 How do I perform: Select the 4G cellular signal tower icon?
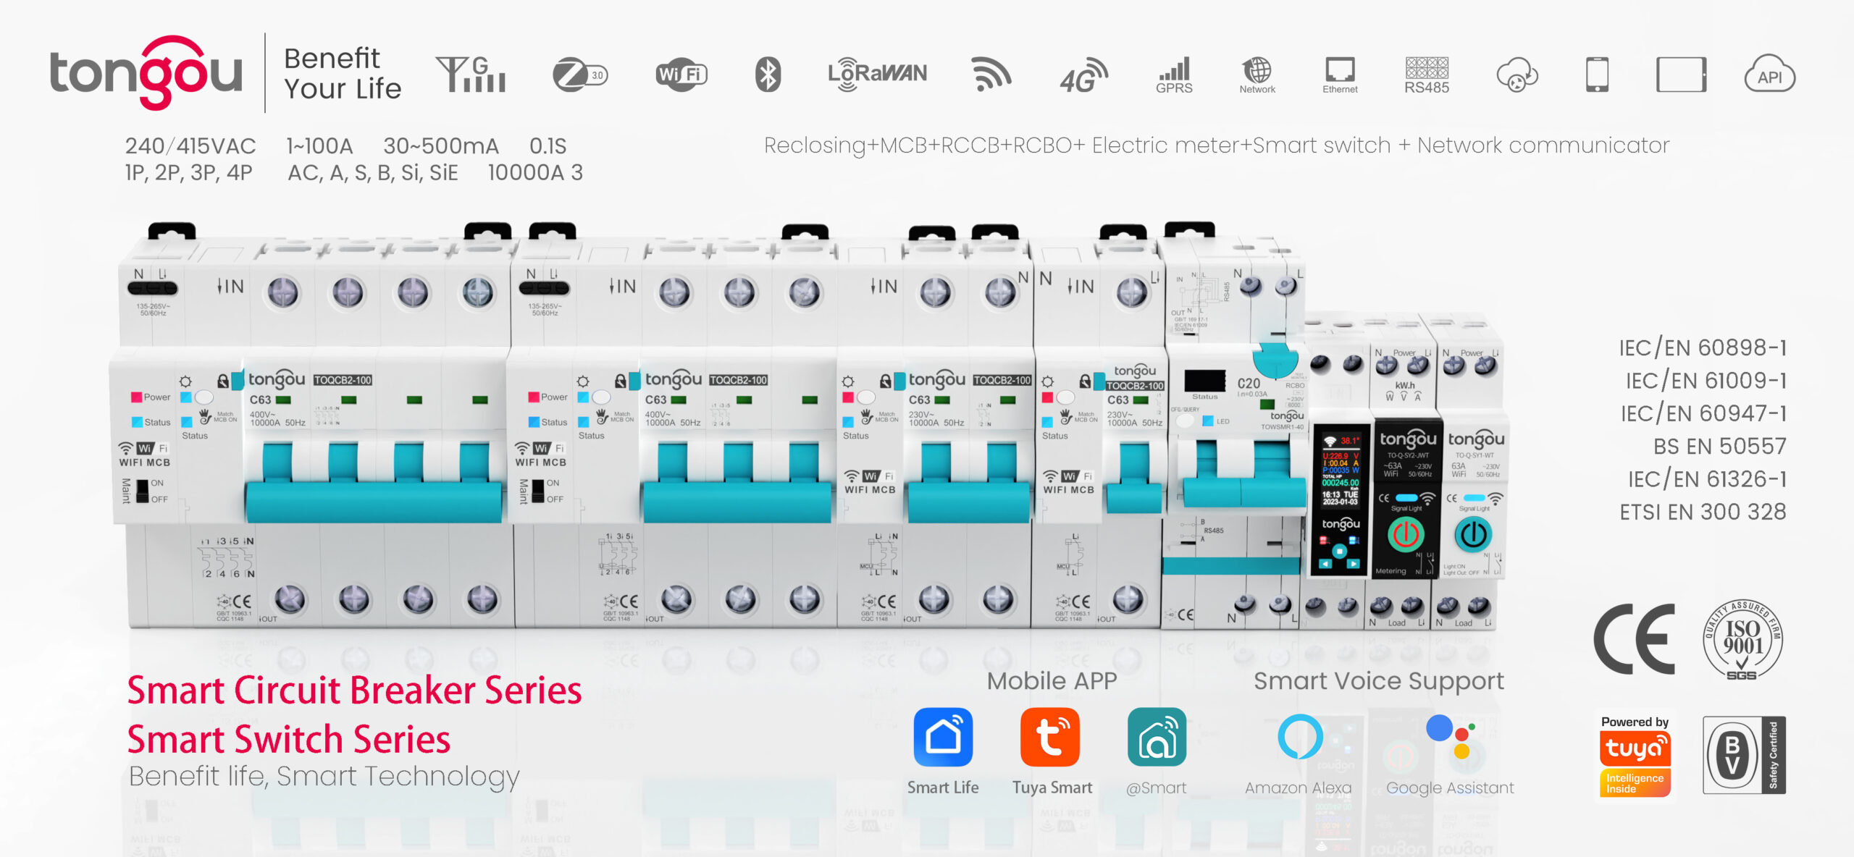(x=471, y=74)
